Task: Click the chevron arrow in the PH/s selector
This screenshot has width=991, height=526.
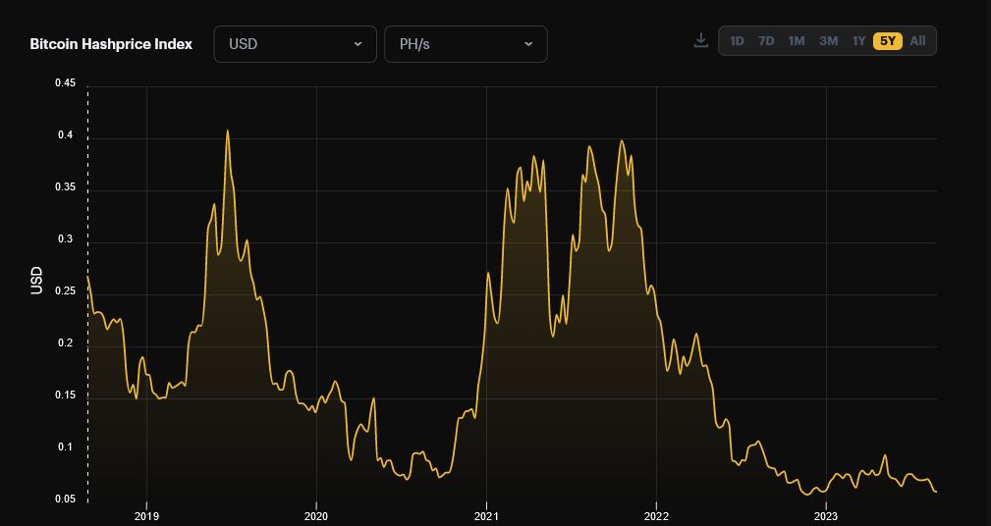Action: point(528,44)
